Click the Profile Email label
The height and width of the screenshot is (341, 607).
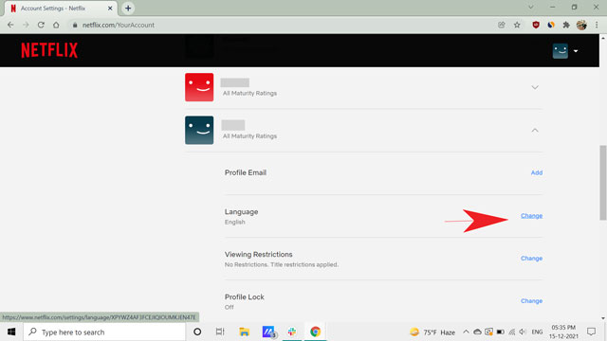[x=246, y=172]
